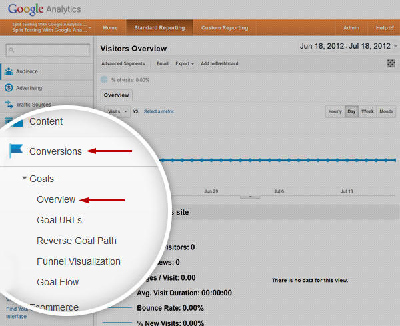The width and height of the screenshot is (400, 326).
Task: Switch to the Standard Reporting tab
Action: [x=160, y=28]
